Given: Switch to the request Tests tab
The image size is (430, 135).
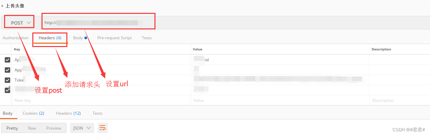Looking at the screenshot, I should [x=147, y=38].
